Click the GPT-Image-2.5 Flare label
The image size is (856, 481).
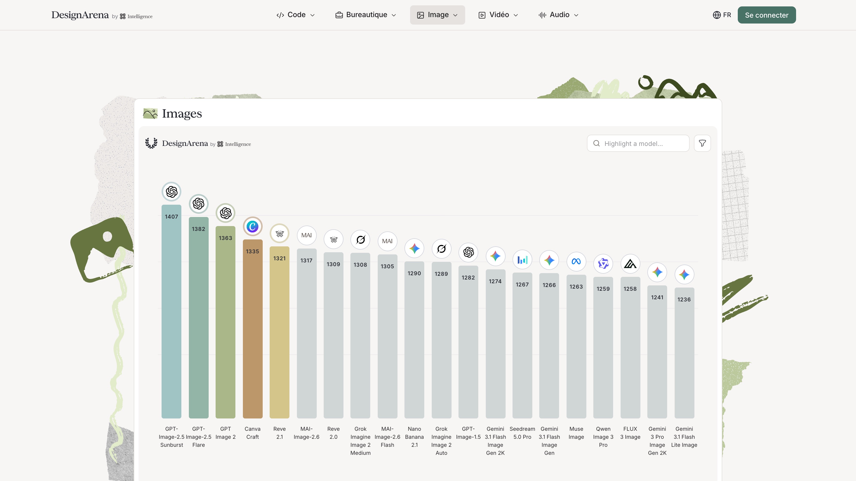pyautogui.click(x=198, y=437)
